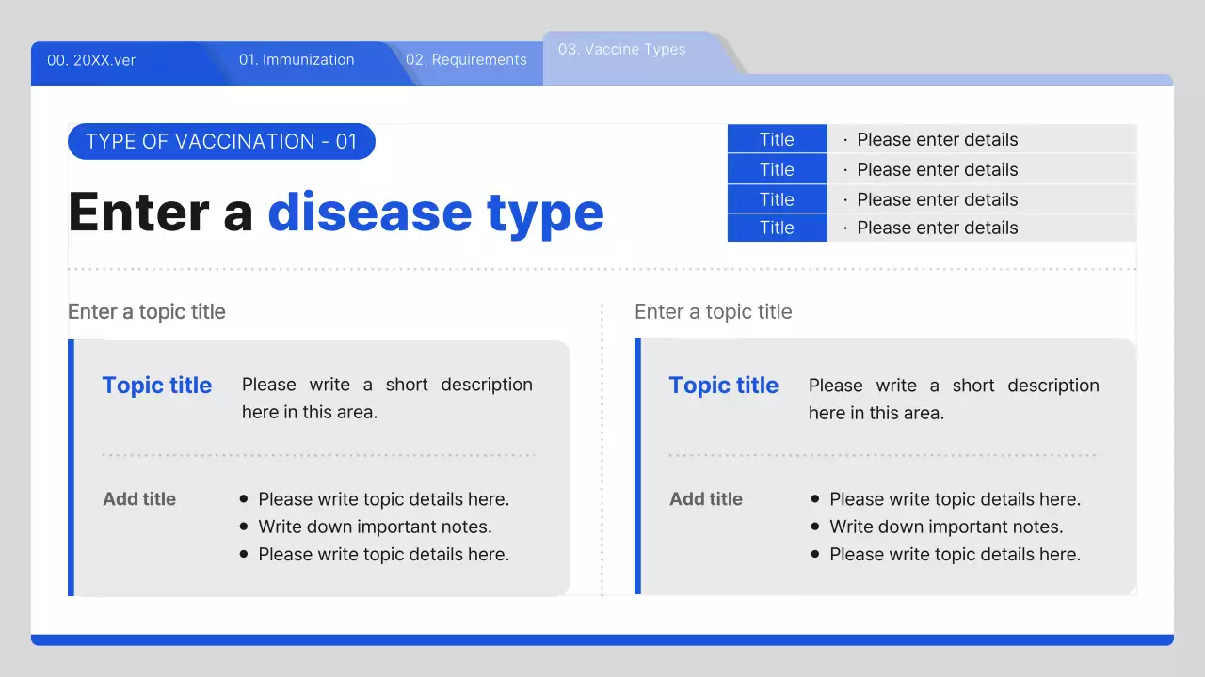Select 'Write down important notes' bullet in right card

946,527
